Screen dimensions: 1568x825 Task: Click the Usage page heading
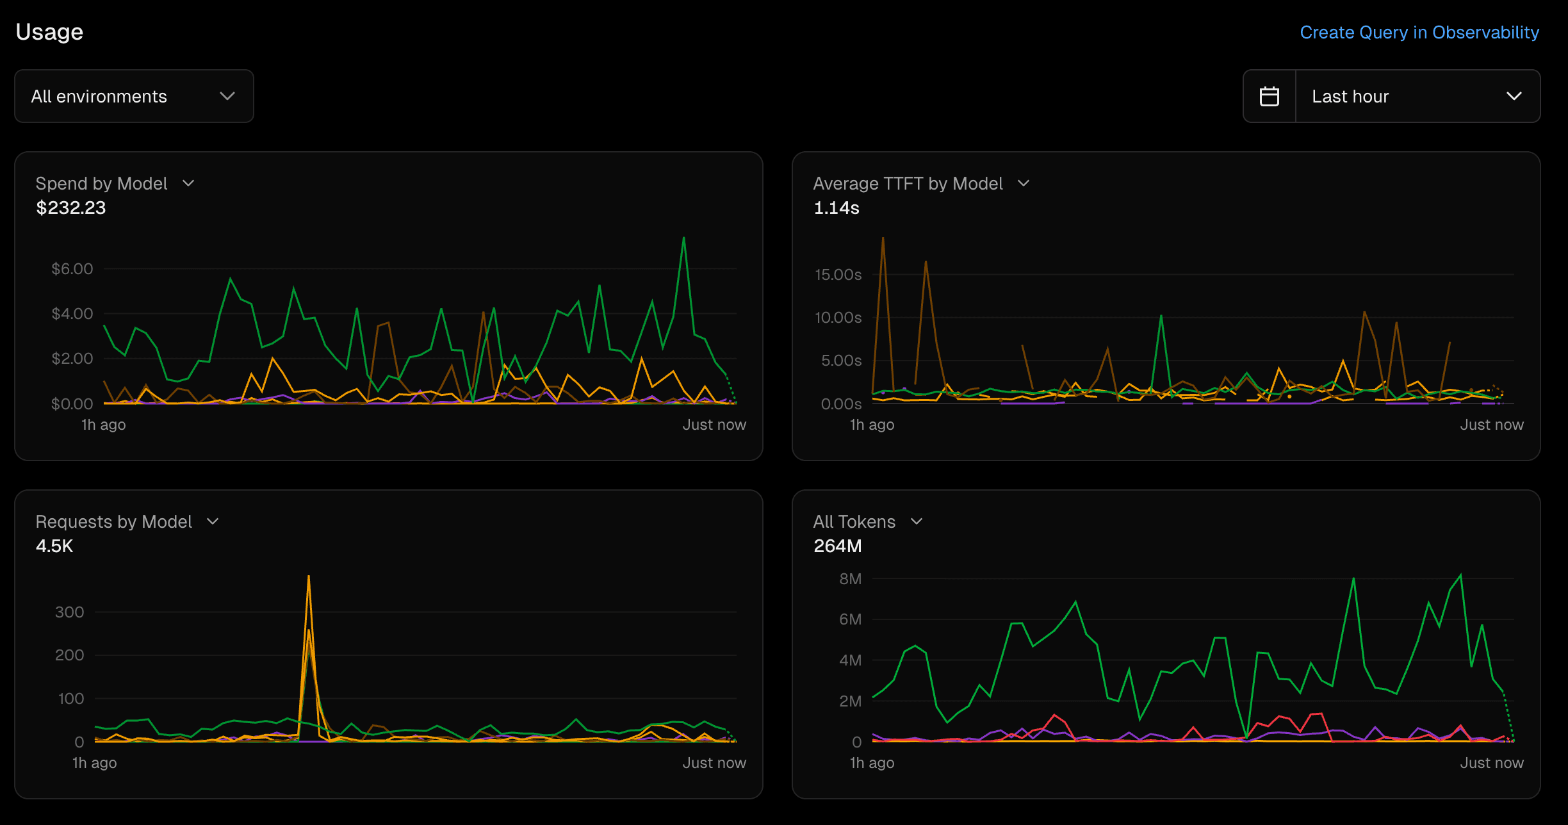49,32
